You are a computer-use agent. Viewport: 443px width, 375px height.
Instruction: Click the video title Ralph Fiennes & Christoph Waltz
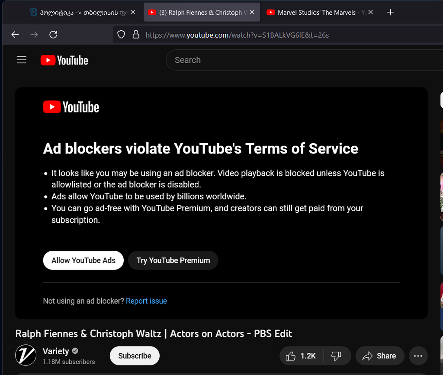pyautogui.click(x=154, y=333)
